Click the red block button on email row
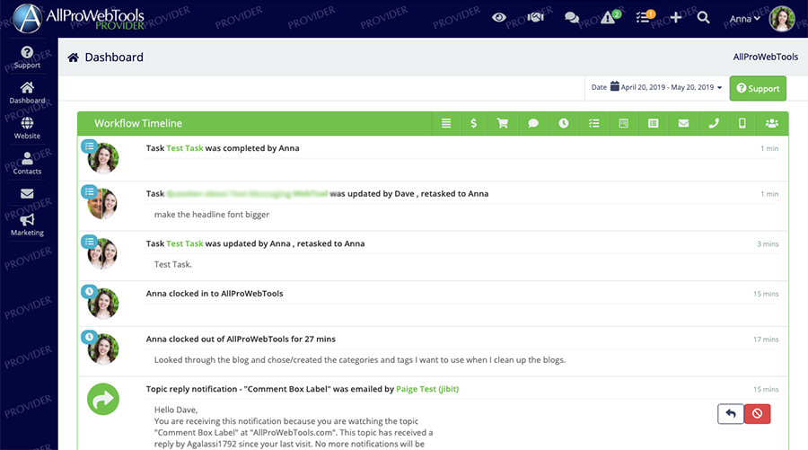Screen dimensions: 808x450 [757, 413]
